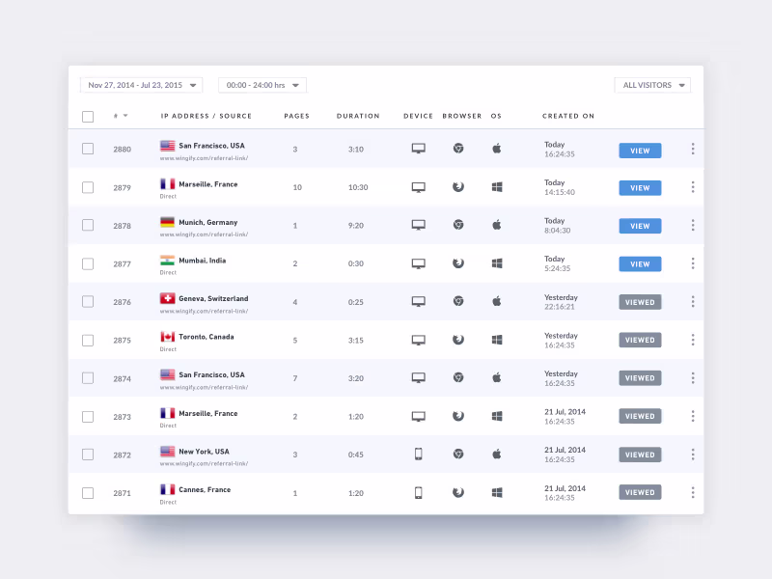Open more options menu for row 2871
The width and height of the screenshot is (772, 579).
coord(693,492)
